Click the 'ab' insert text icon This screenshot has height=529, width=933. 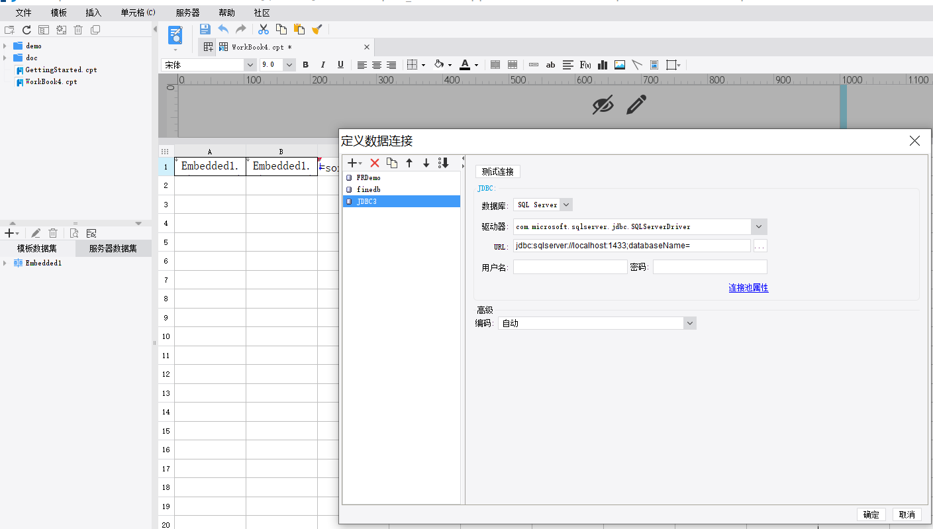click(x=550, y=65)
